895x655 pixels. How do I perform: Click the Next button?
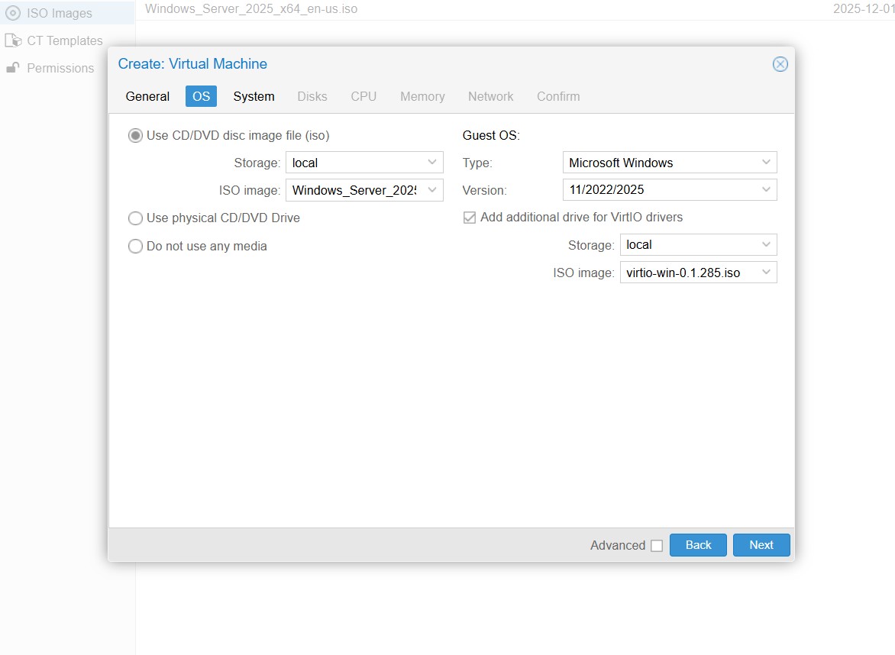coord(761,545)
